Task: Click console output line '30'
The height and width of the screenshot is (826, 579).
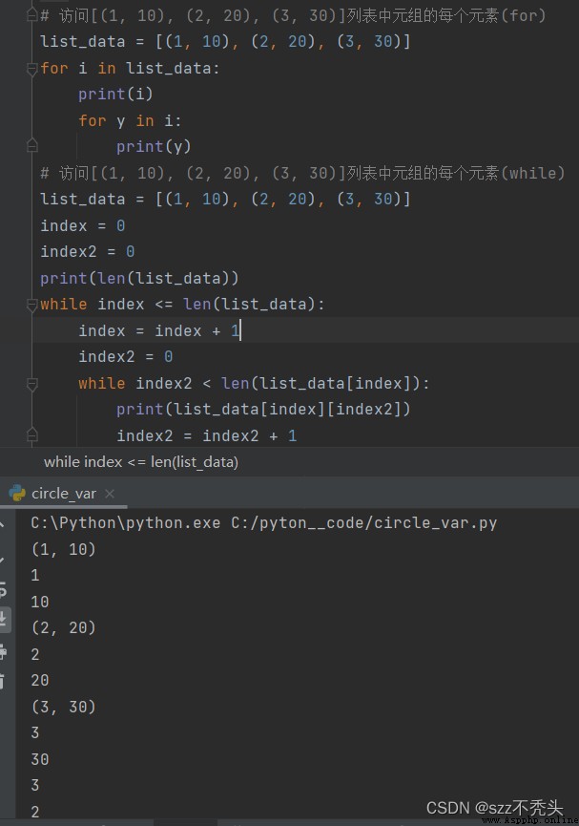Action: (x=40, y=759)
